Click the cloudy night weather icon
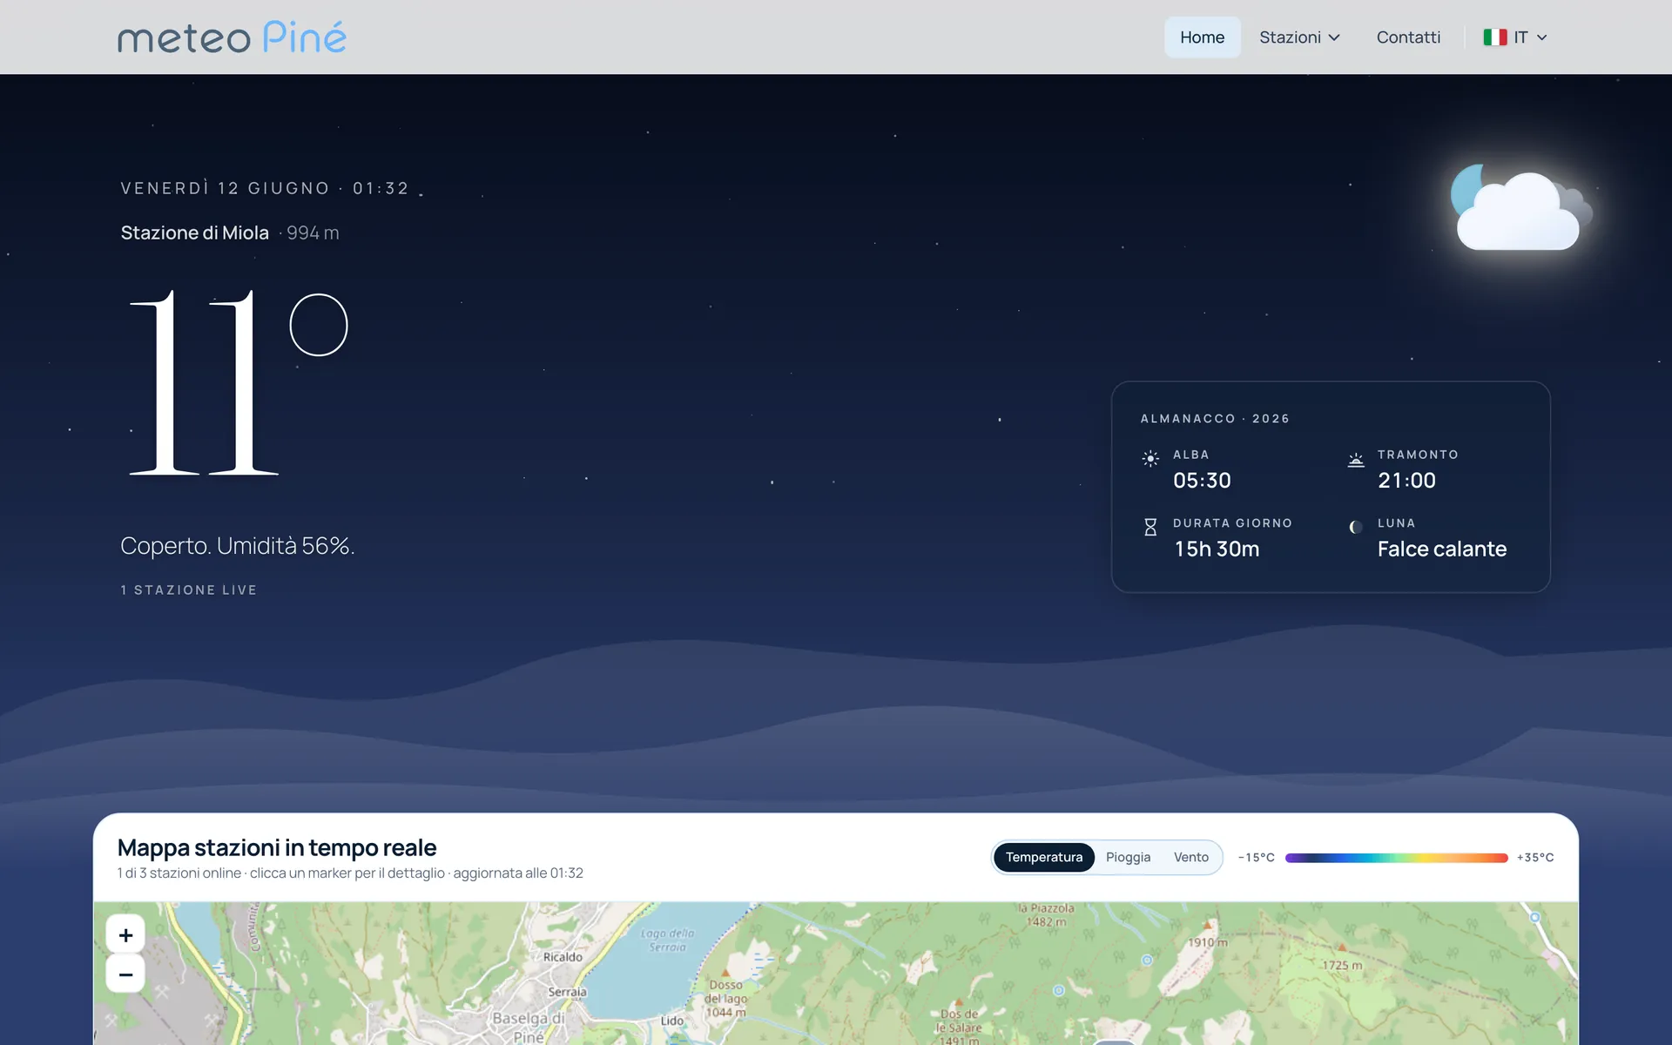1672x1045 pixels. [x=1520, y=207]
